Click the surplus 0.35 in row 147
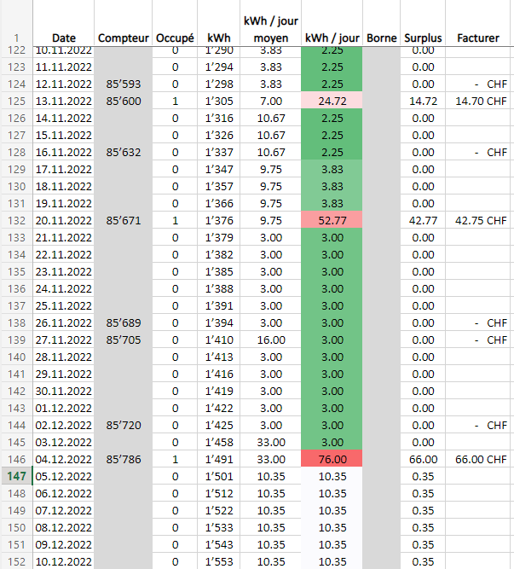 [x=423, y=476]
